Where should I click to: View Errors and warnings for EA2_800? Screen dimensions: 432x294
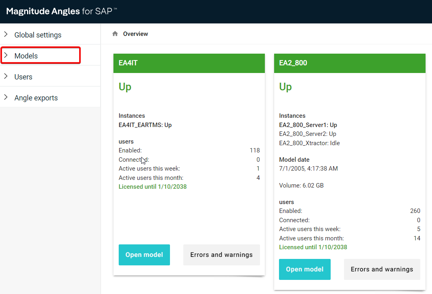point(382,269)
